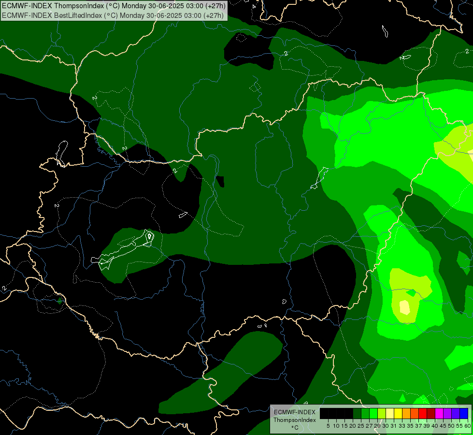This screenshot has width=473, height=435.
Task: Click legend tick value 20
Action: [x=353, y=426]
